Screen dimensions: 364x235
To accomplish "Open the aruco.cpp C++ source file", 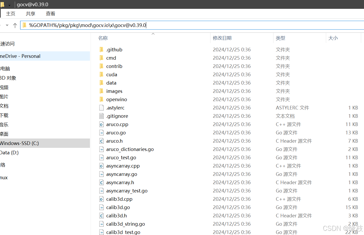I will 117,124.
